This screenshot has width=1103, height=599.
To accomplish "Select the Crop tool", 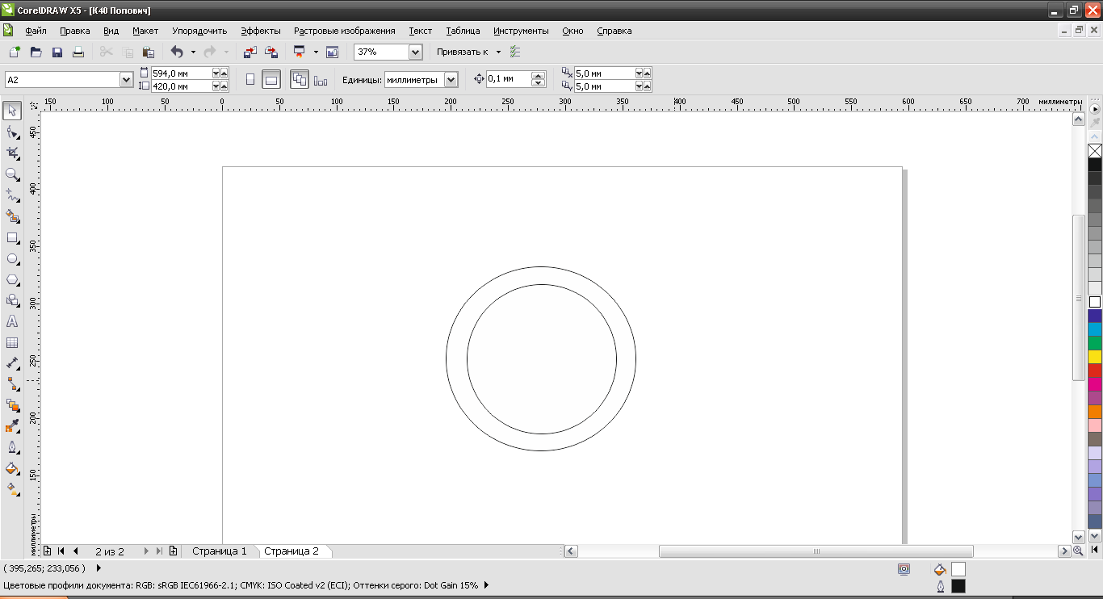I will click(13, 153).
